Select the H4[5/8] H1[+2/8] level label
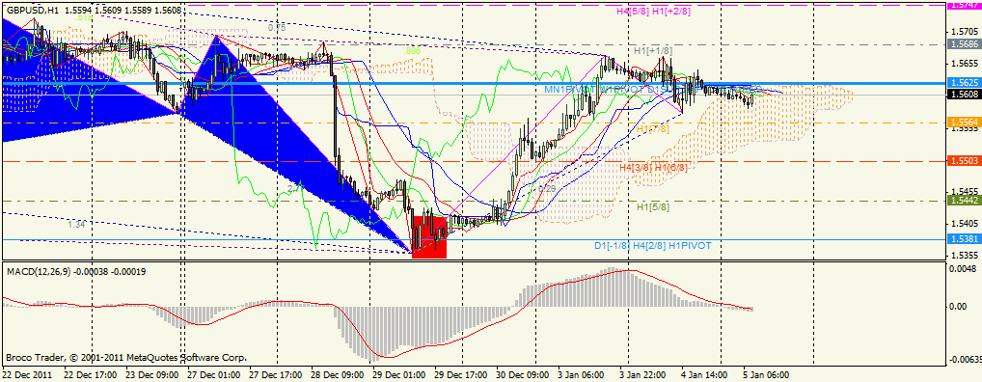 pos(653,12)
